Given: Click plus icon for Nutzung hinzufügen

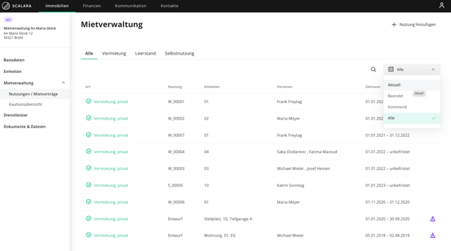Looking at the screenshot, I should (394, 25).
